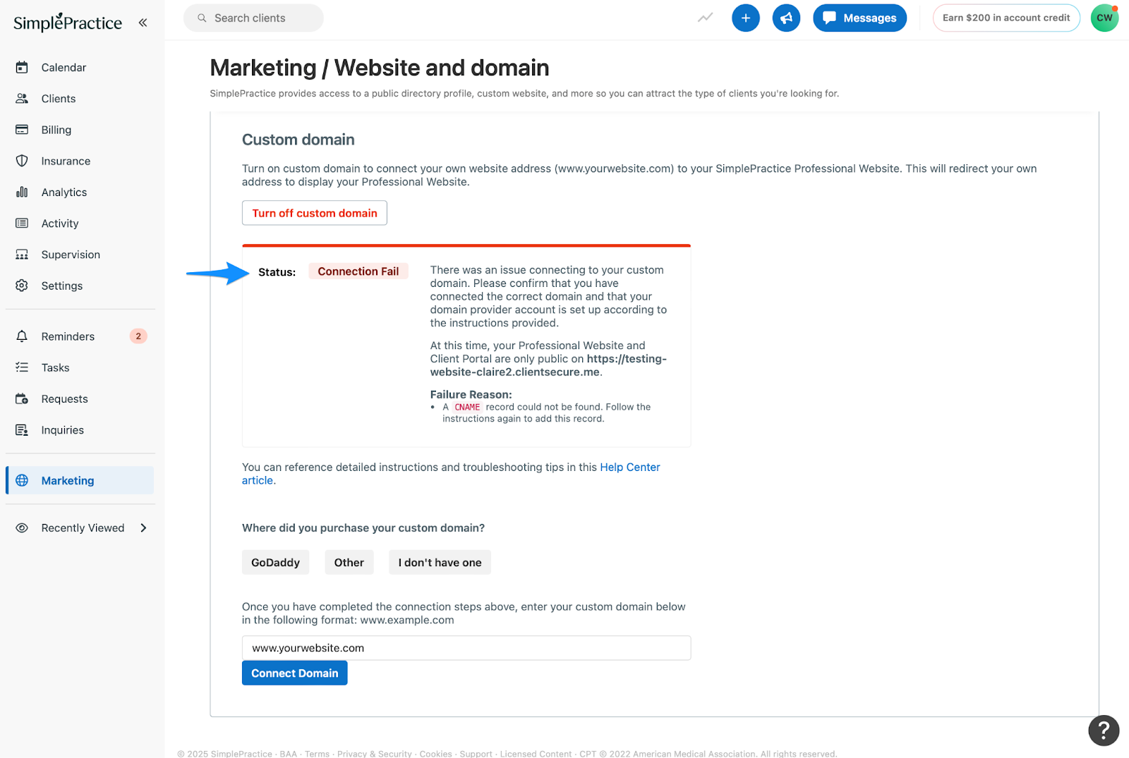Click the Insurance shield icon
This screenshot has height=758, width=1129.
22,161
